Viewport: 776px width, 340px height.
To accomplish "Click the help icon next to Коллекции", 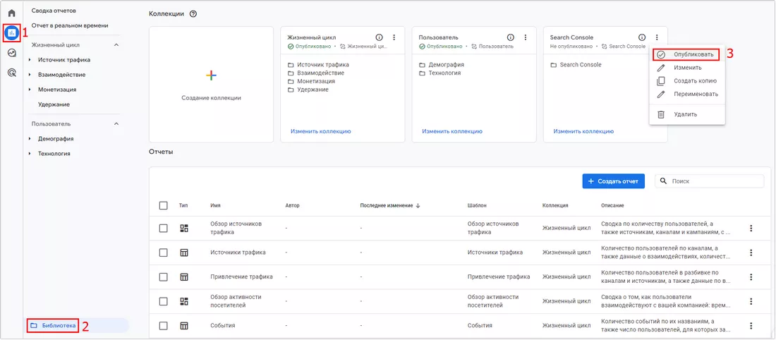I will coord(193,14).
